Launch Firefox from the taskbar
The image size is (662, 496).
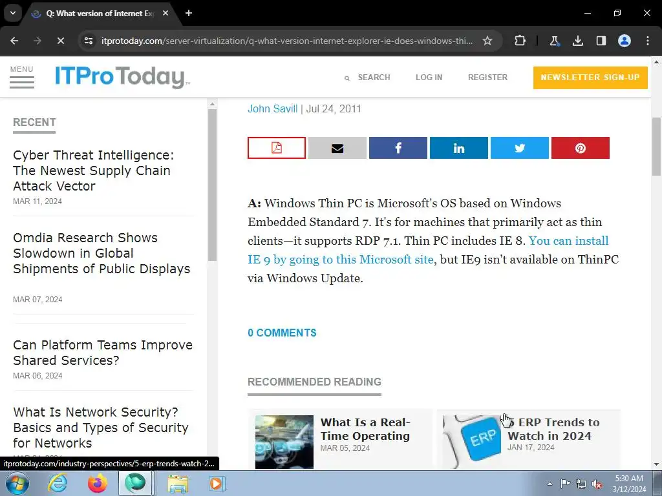97,483
